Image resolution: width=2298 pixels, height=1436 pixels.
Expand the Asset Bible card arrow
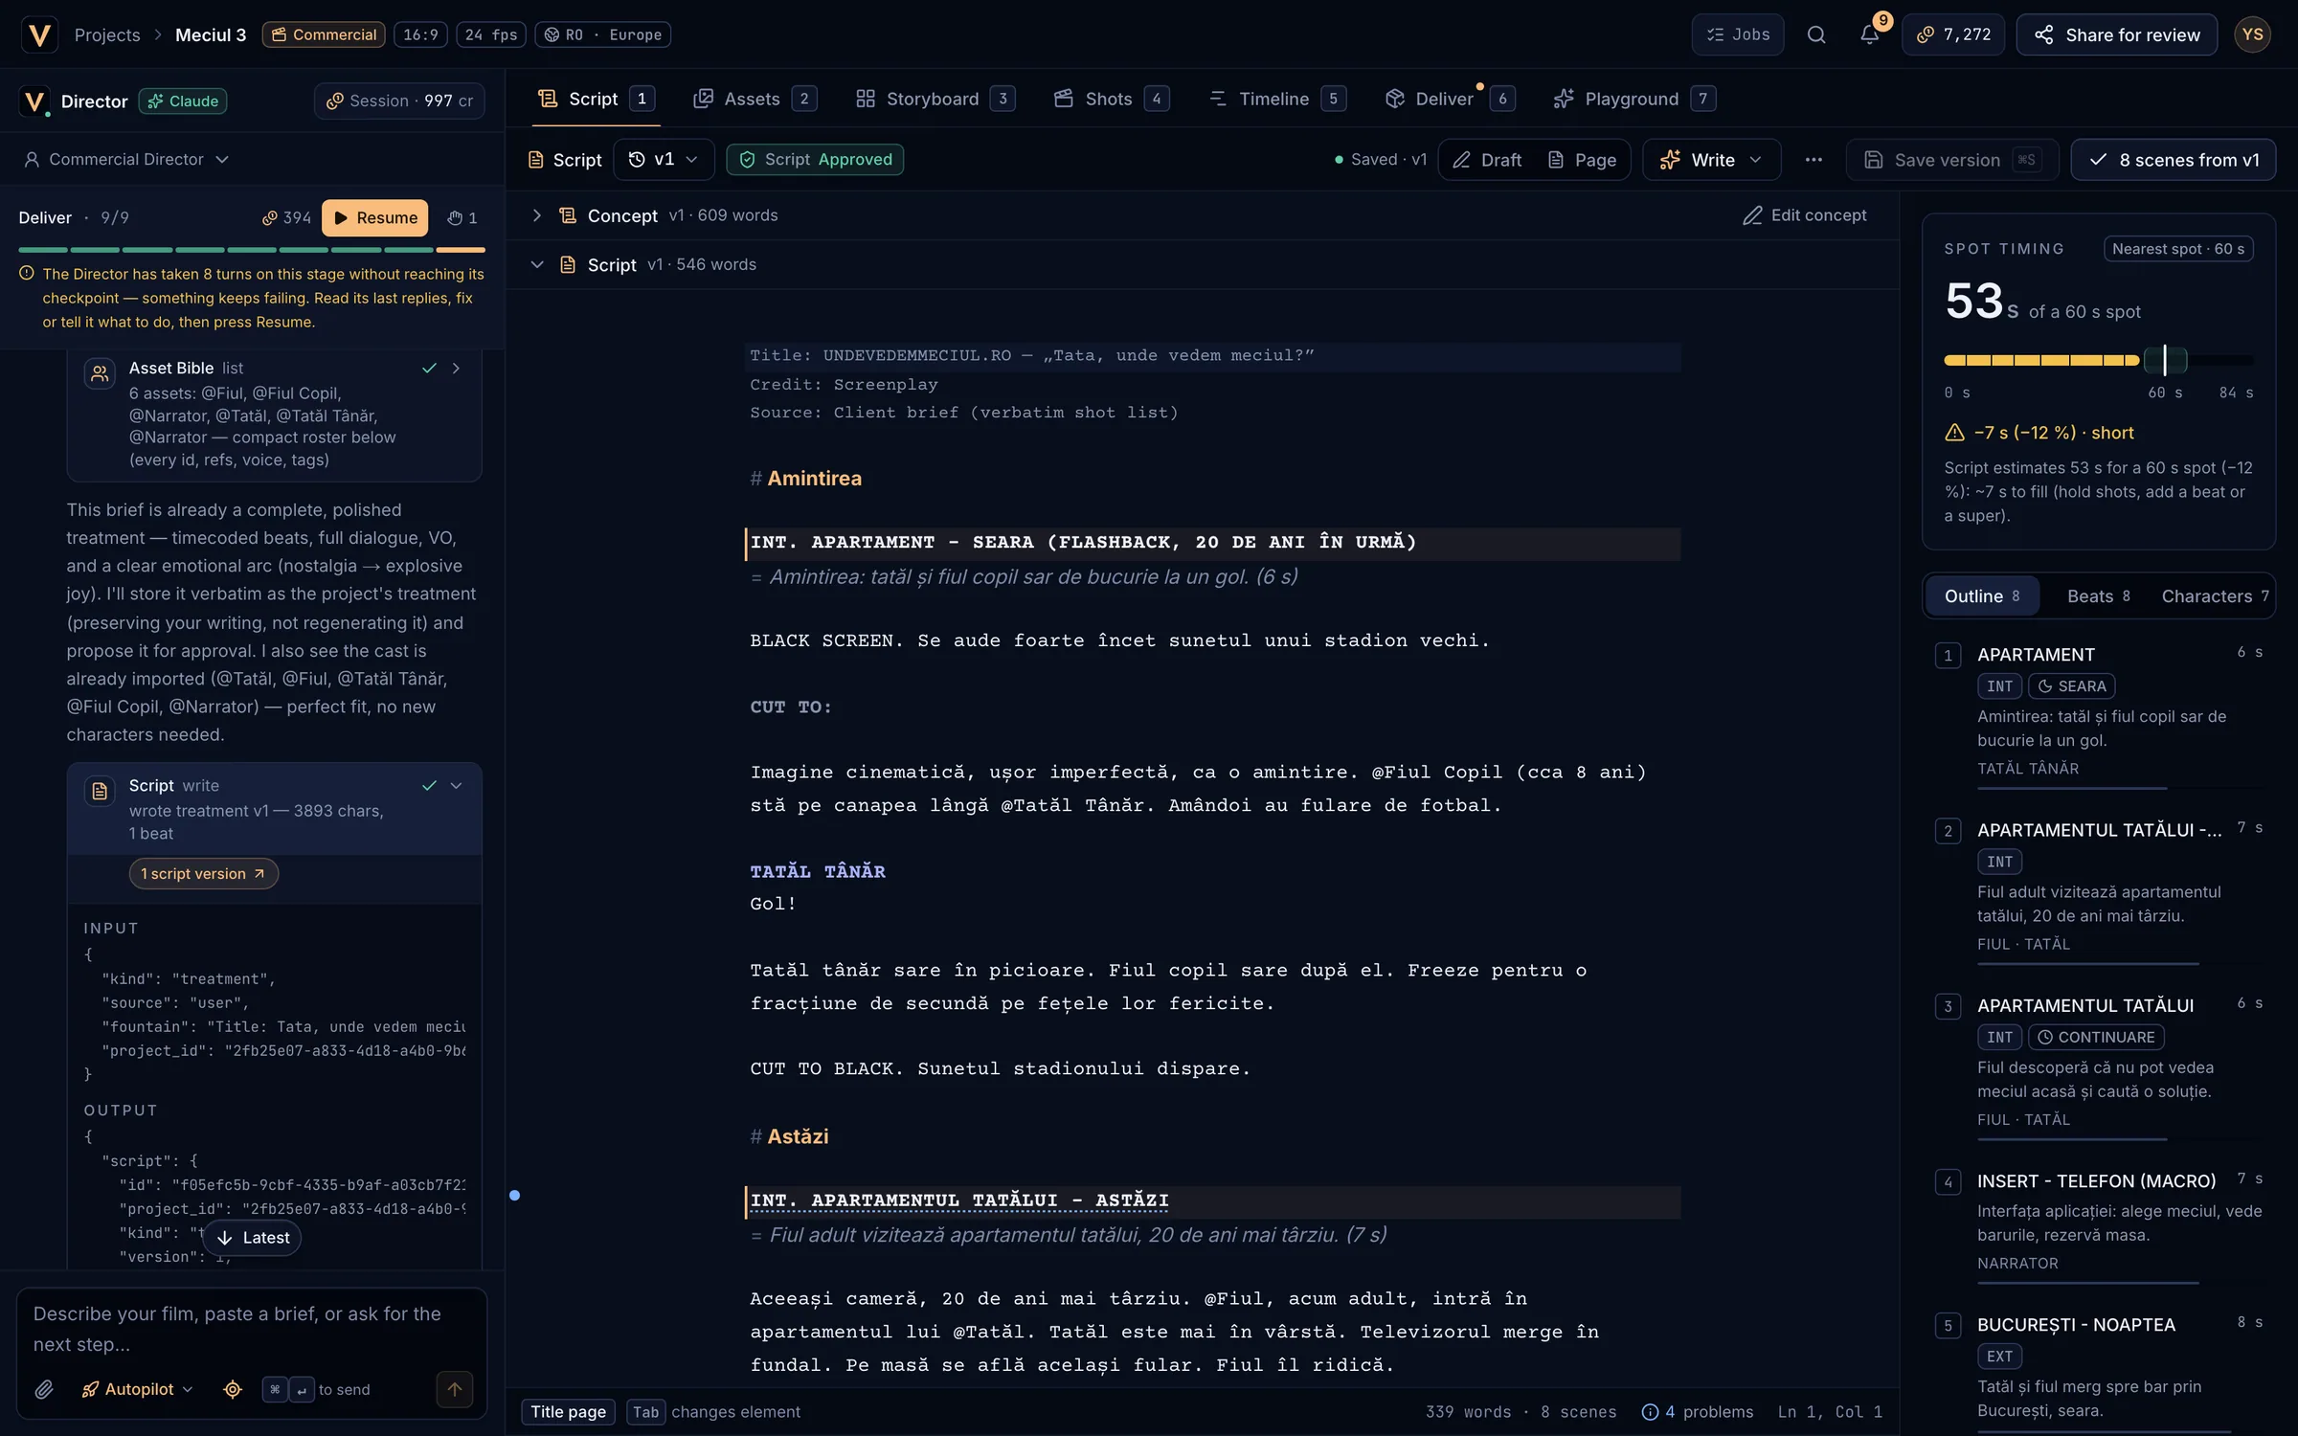pos(457,369)
